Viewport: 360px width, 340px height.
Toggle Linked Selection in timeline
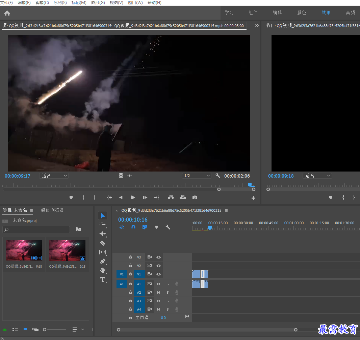pyautogui.click(x=145, y=227)
